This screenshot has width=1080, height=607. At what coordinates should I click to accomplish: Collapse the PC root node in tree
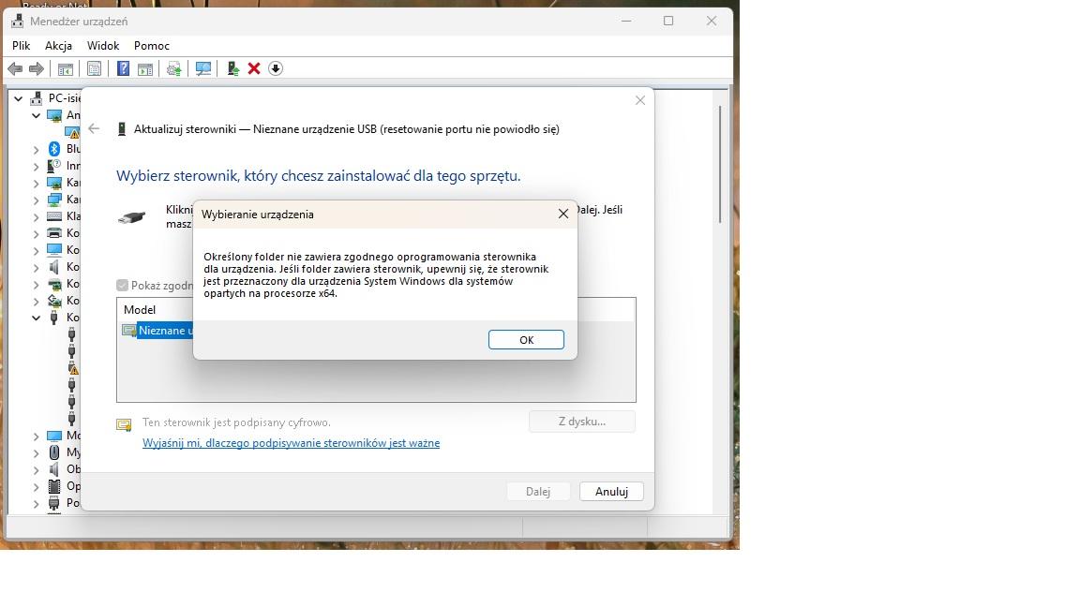[x=18, y=98]
